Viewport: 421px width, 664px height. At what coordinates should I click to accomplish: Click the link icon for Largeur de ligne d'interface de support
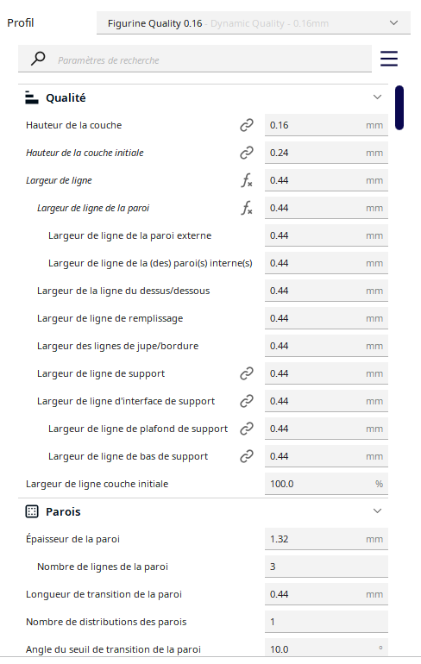(247, 401)
